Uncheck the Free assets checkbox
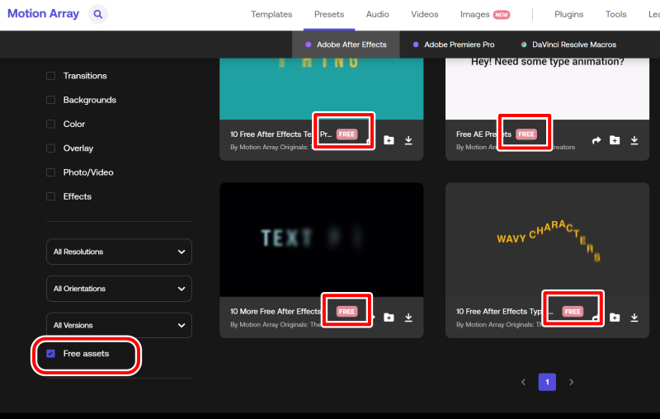Viewport: 660px width, 419px height. [x=50, y=353]
